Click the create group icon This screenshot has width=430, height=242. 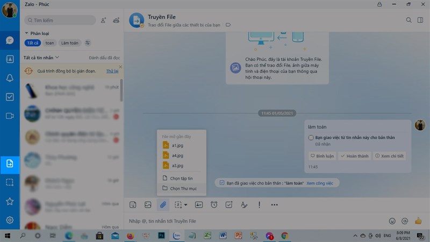pos(116,20)
